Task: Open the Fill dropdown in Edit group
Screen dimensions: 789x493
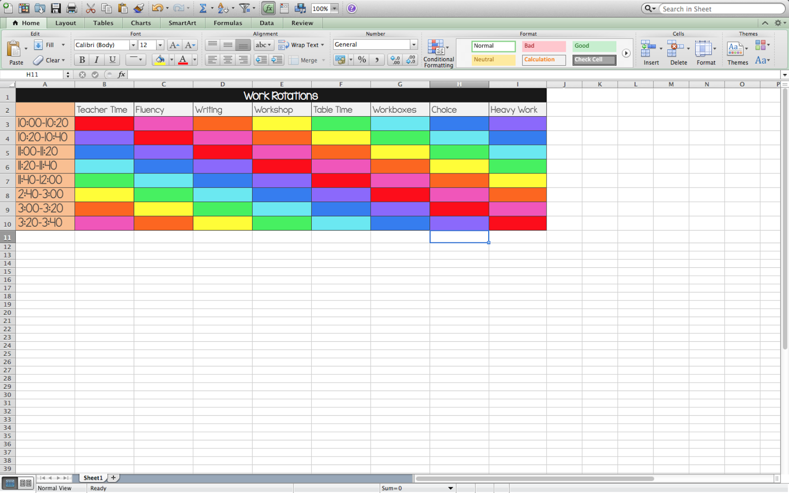Action: point(63,45)
